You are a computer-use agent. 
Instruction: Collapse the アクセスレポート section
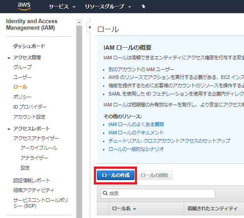coord(9,129)
